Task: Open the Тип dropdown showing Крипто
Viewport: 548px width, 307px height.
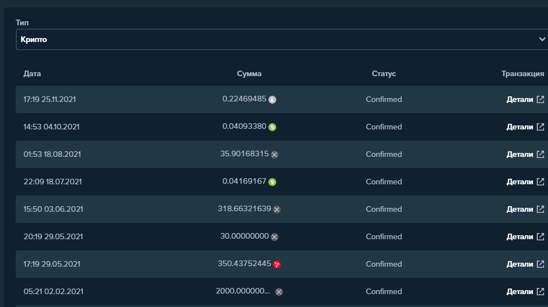Action: pos(275,39)
